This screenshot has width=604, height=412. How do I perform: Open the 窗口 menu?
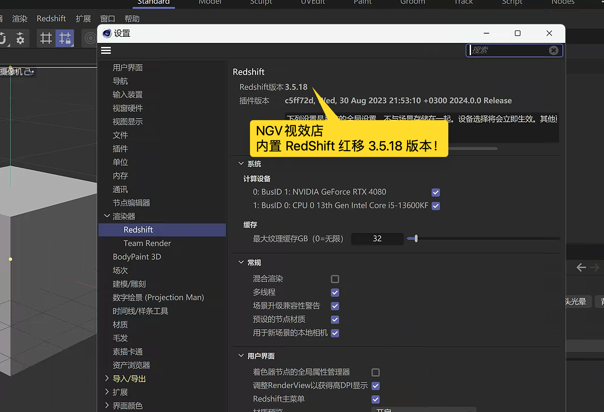(x=108, y=19)
